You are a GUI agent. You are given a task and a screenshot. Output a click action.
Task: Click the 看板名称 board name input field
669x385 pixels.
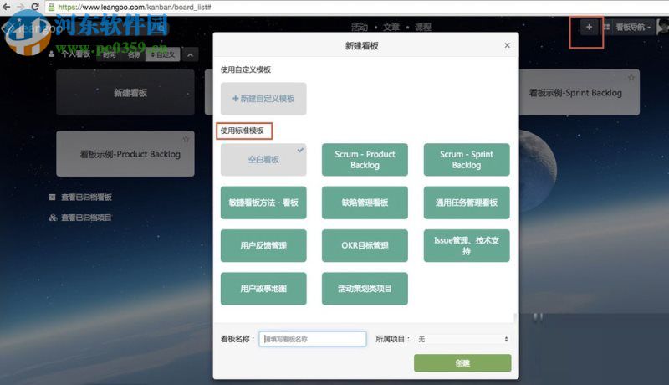(x=313, y=339)
